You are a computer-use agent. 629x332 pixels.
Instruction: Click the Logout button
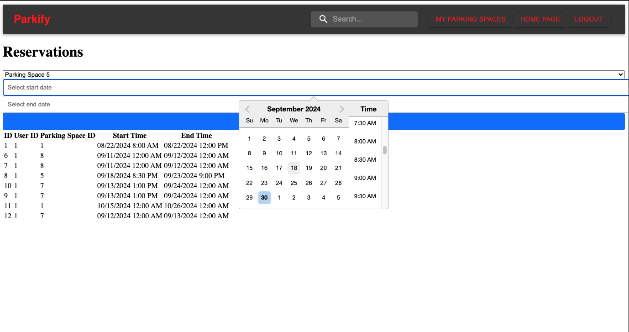[x=588, y=19]
